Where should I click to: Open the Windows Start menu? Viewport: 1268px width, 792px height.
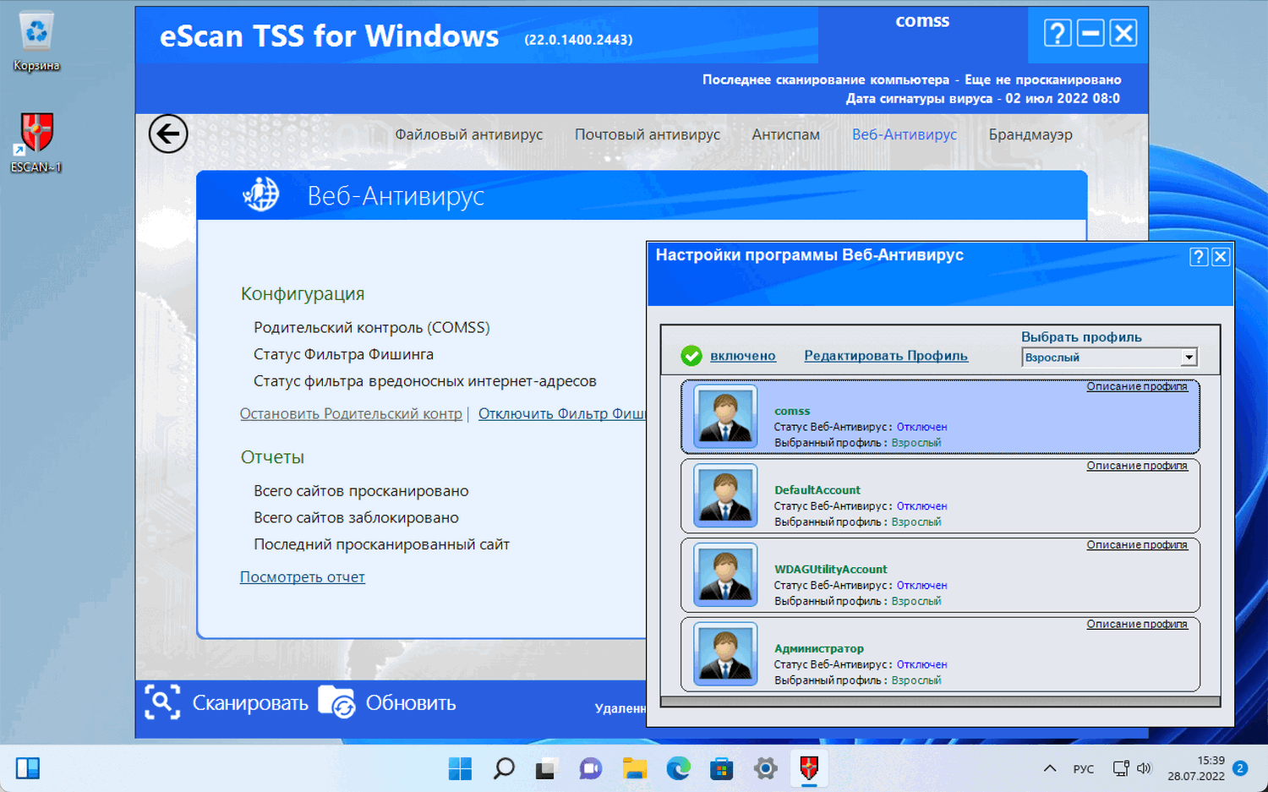(x=460, y=768)
